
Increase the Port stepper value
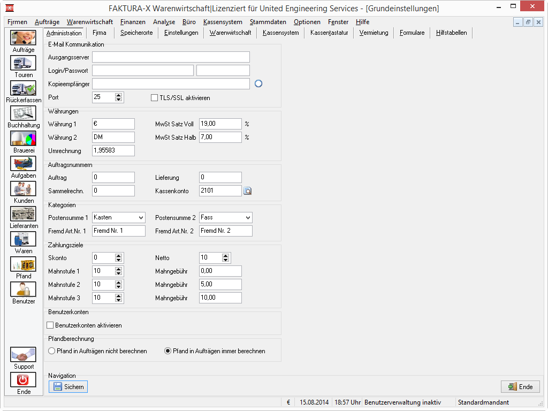coord(119,95)
